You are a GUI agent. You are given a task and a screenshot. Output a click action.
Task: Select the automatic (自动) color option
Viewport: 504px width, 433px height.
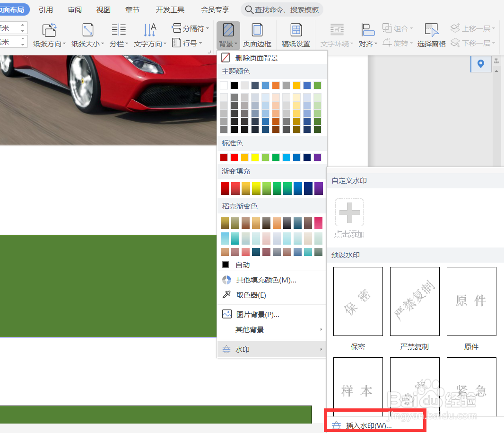pos(272,265)
